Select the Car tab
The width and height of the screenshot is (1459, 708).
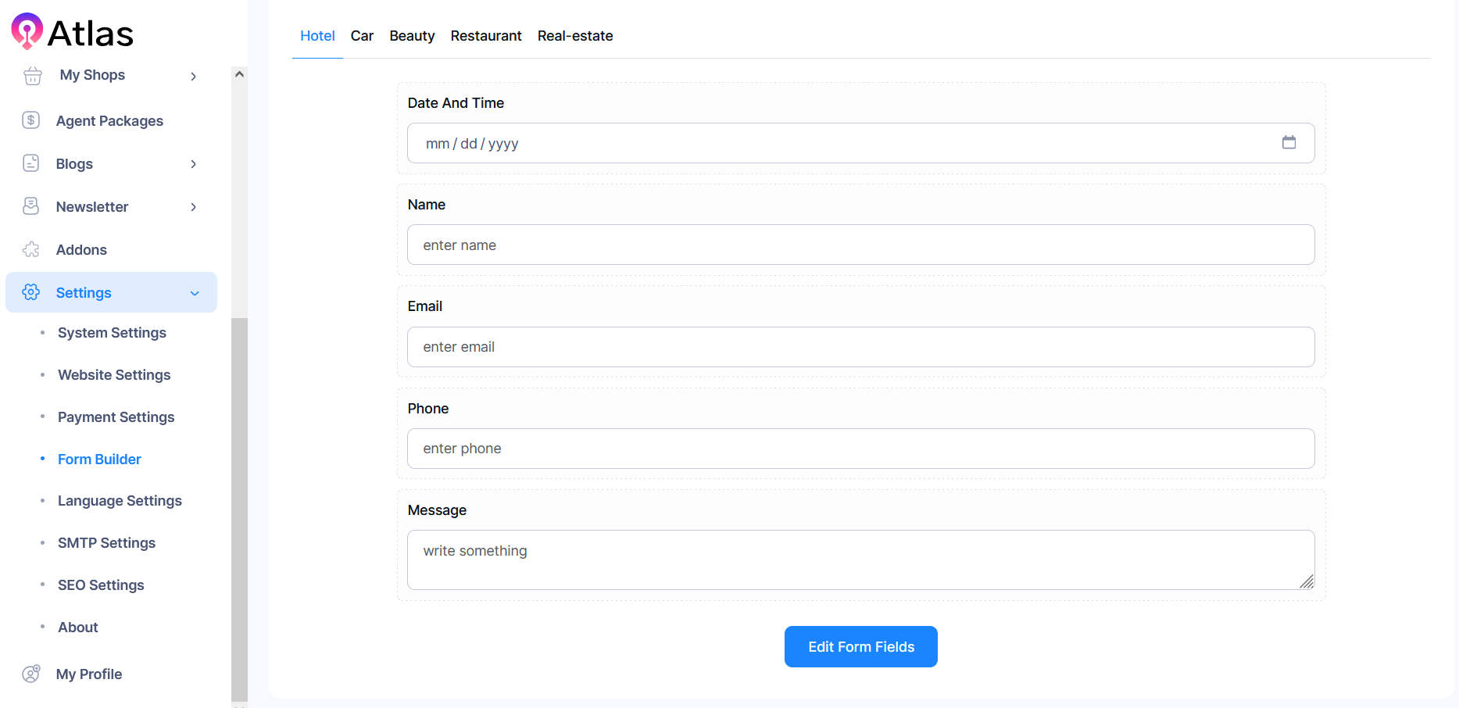tap(362, 36)
